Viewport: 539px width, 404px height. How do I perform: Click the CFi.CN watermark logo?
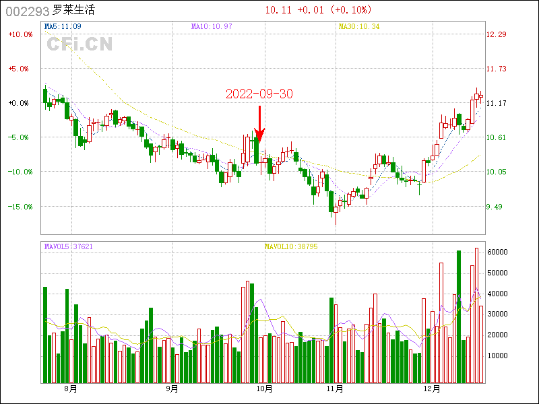point(80,44)
